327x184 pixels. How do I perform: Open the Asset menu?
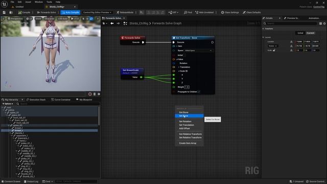(x=28, y=2)
